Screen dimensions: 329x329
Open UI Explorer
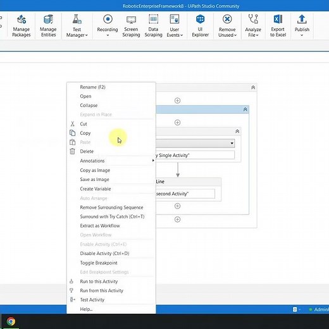[200, 26]
